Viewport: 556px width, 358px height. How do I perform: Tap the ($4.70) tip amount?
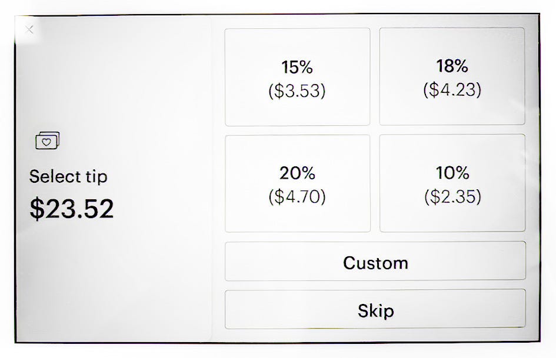297,197
